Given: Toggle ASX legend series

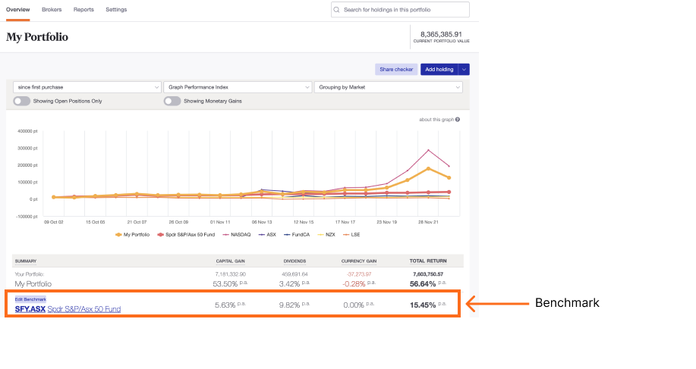Looking at the screenshot, I should pos(267,235).
